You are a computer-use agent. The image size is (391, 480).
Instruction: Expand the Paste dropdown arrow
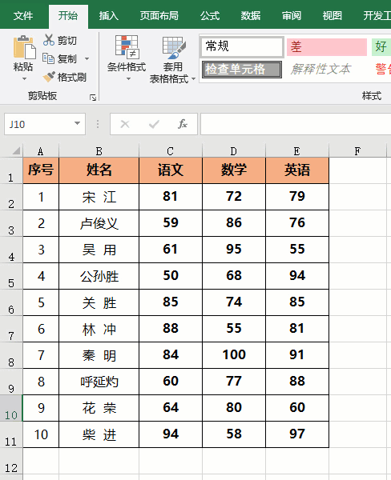[24, 79]
